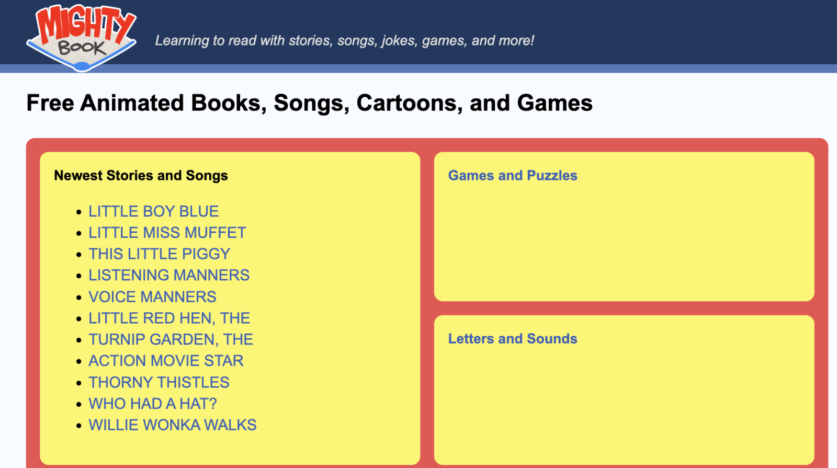Select TURNIP GARDEN, THE link
Screen dimensions: 837x468
[x=171, y=340]
